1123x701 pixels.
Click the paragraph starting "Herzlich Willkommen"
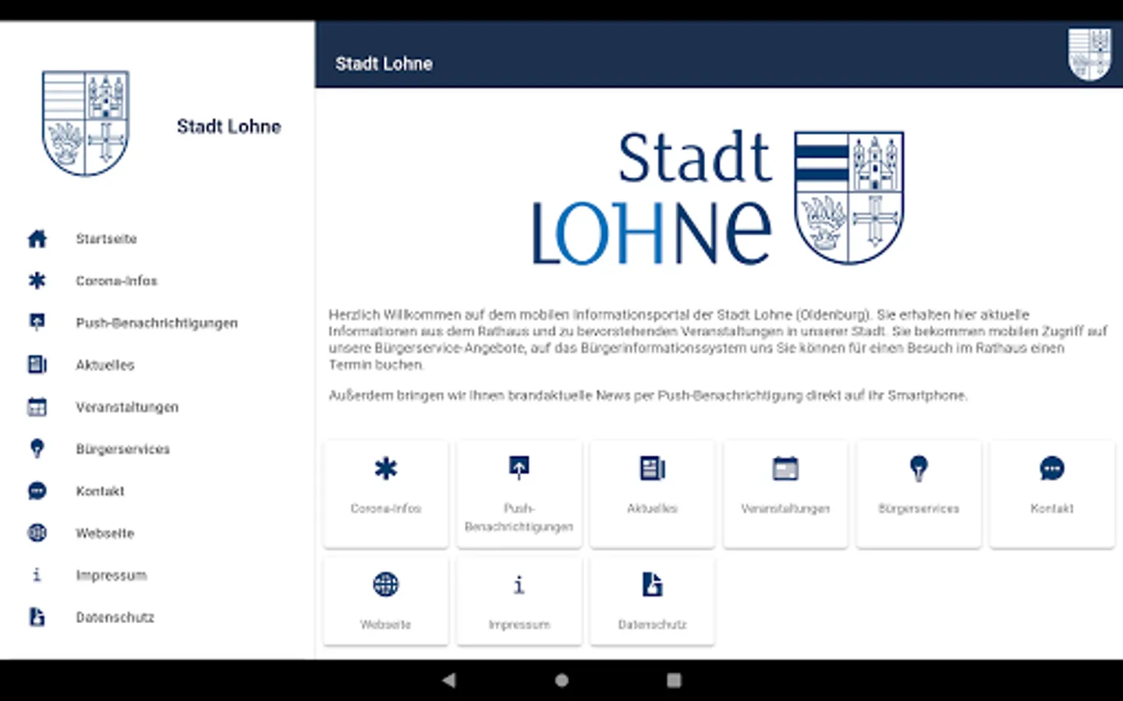(717, 340)
